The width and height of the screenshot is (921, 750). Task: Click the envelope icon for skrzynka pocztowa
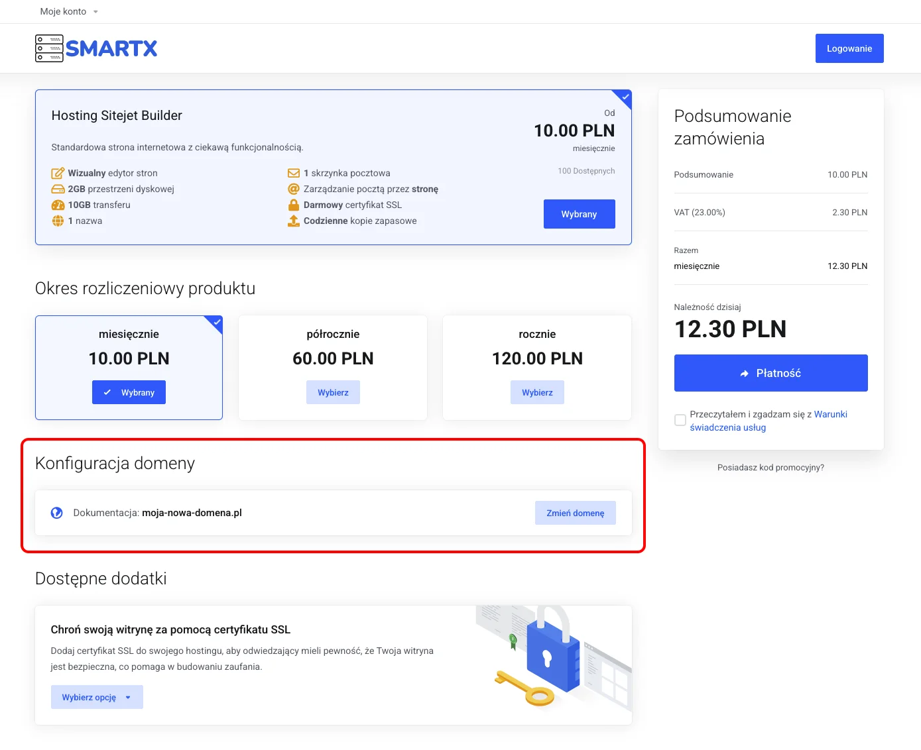(x=294, y=172)
